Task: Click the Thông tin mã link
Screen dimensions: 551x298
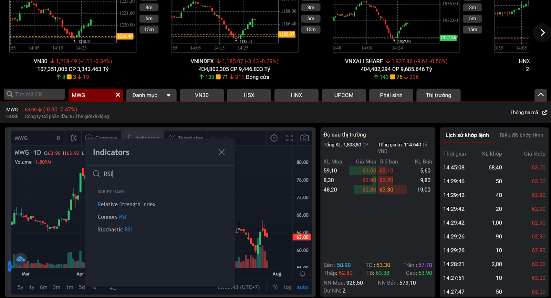Action: coord(524,113)
